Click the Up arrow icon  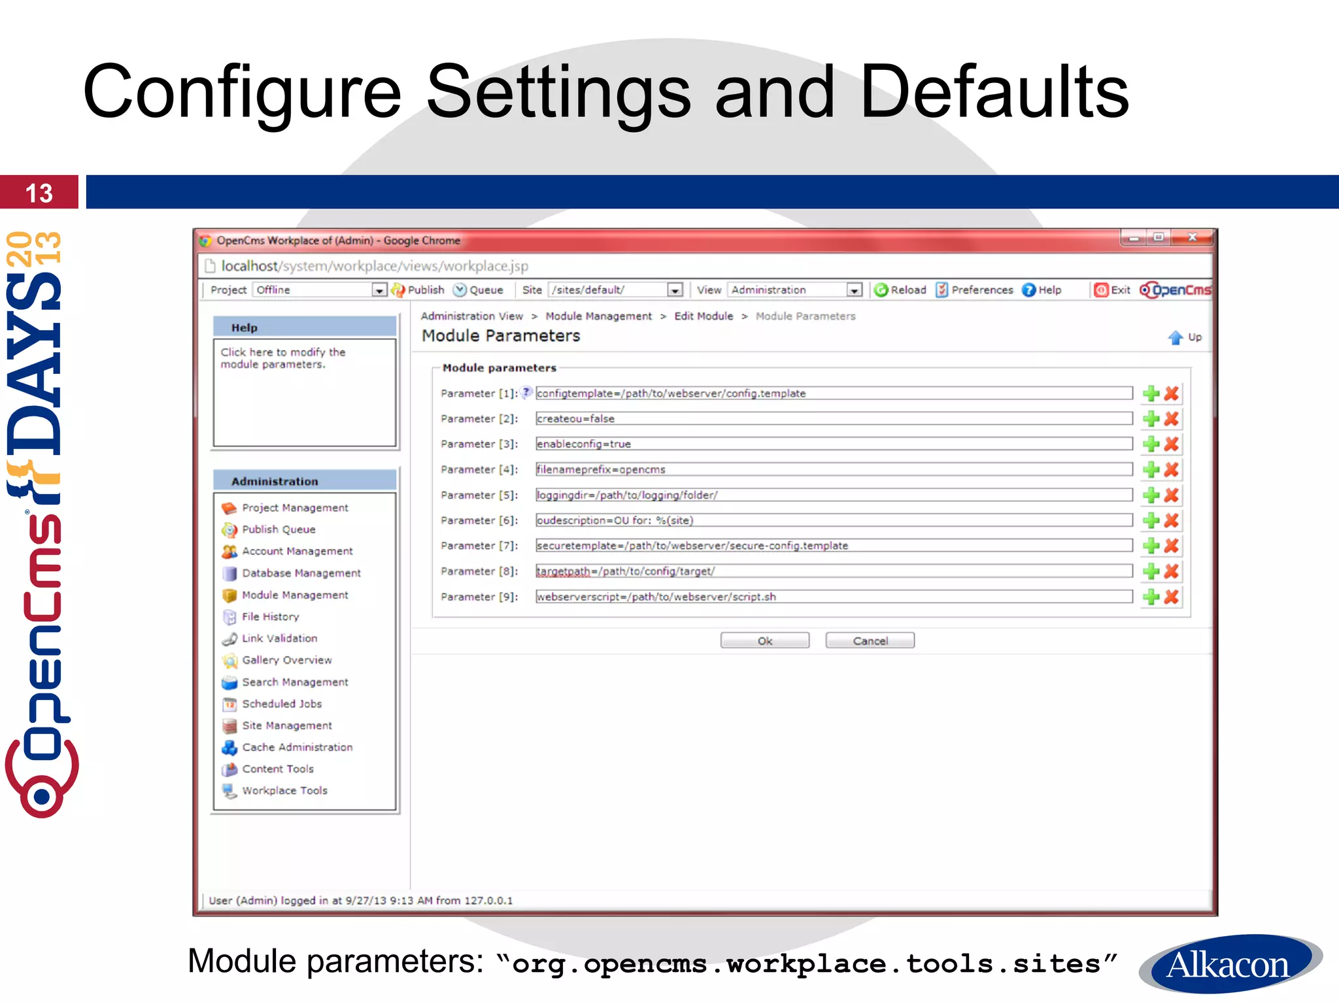pyautogui.click(x=1176, y=337)
